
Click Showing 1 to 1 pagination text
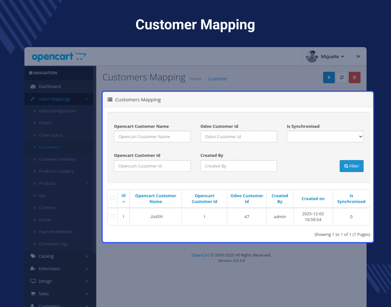coord(342,234)
